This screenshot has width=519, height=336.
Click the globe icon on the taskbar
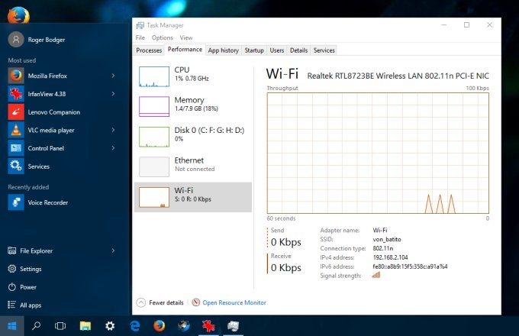184,326
